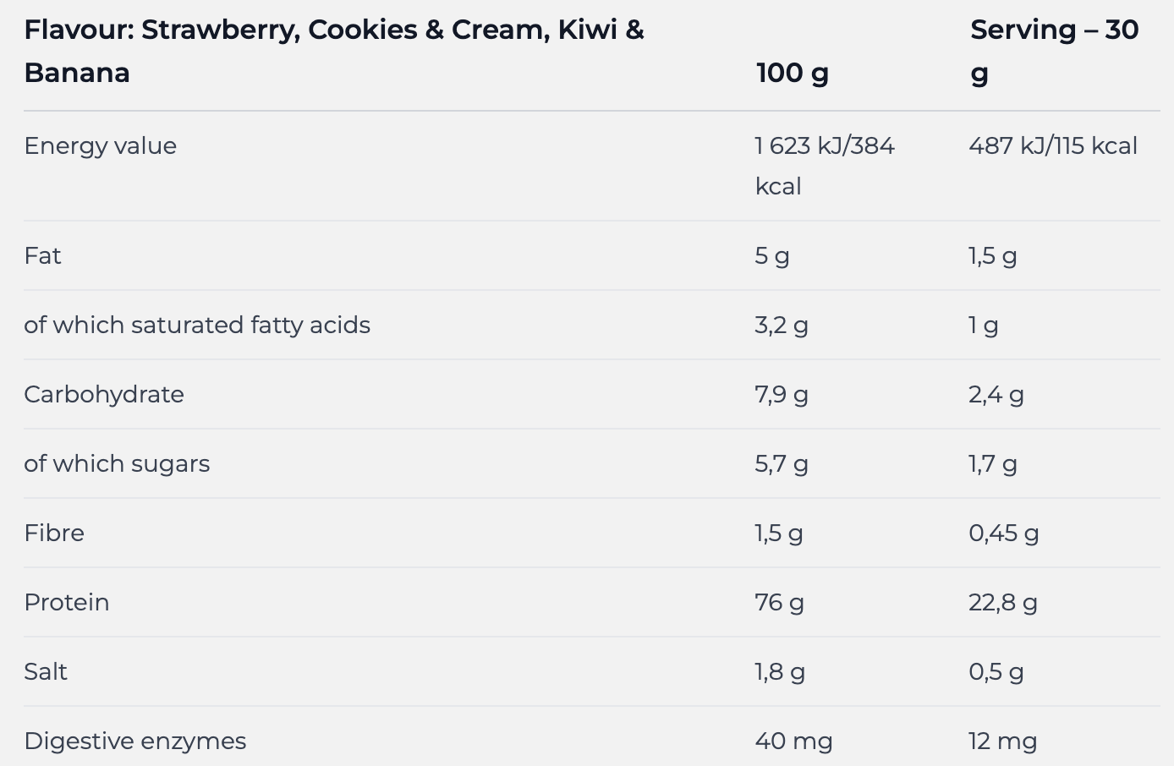Viewport: 1174px width, 766px height.
Task: Select the of which sugars label
Action: point(117,463)
